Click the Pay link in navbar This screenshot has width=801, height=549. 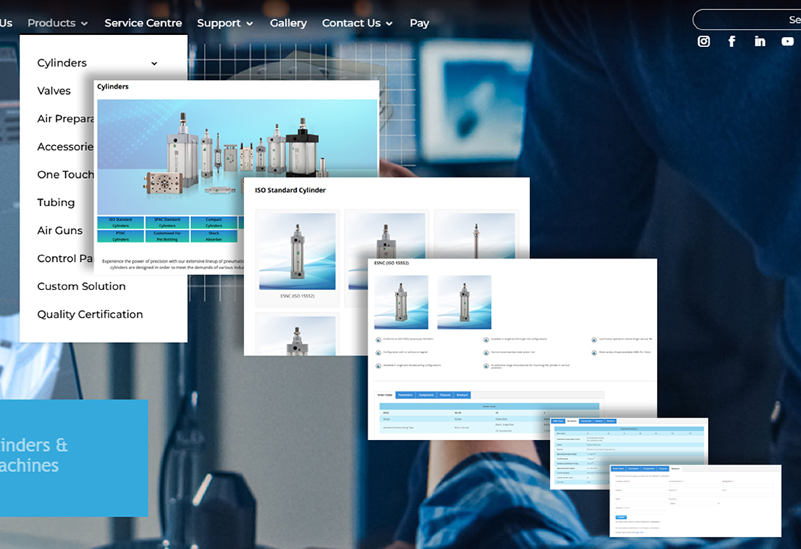point(419,23)
